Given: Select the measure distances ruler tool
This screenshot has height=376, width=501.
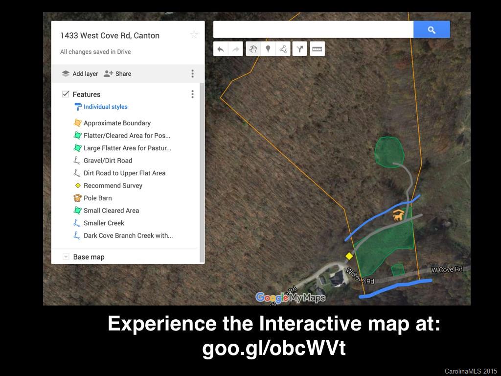Looking at the screenshot, I should [x=318, y=49].
